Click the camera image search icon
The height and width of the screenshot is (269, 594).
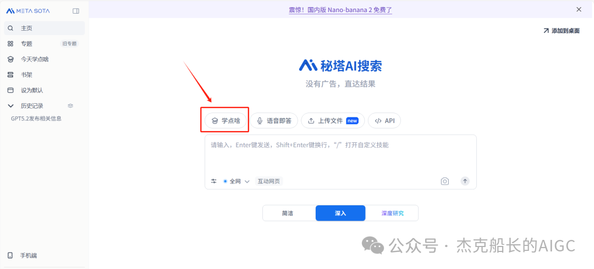tap(445, 181)
